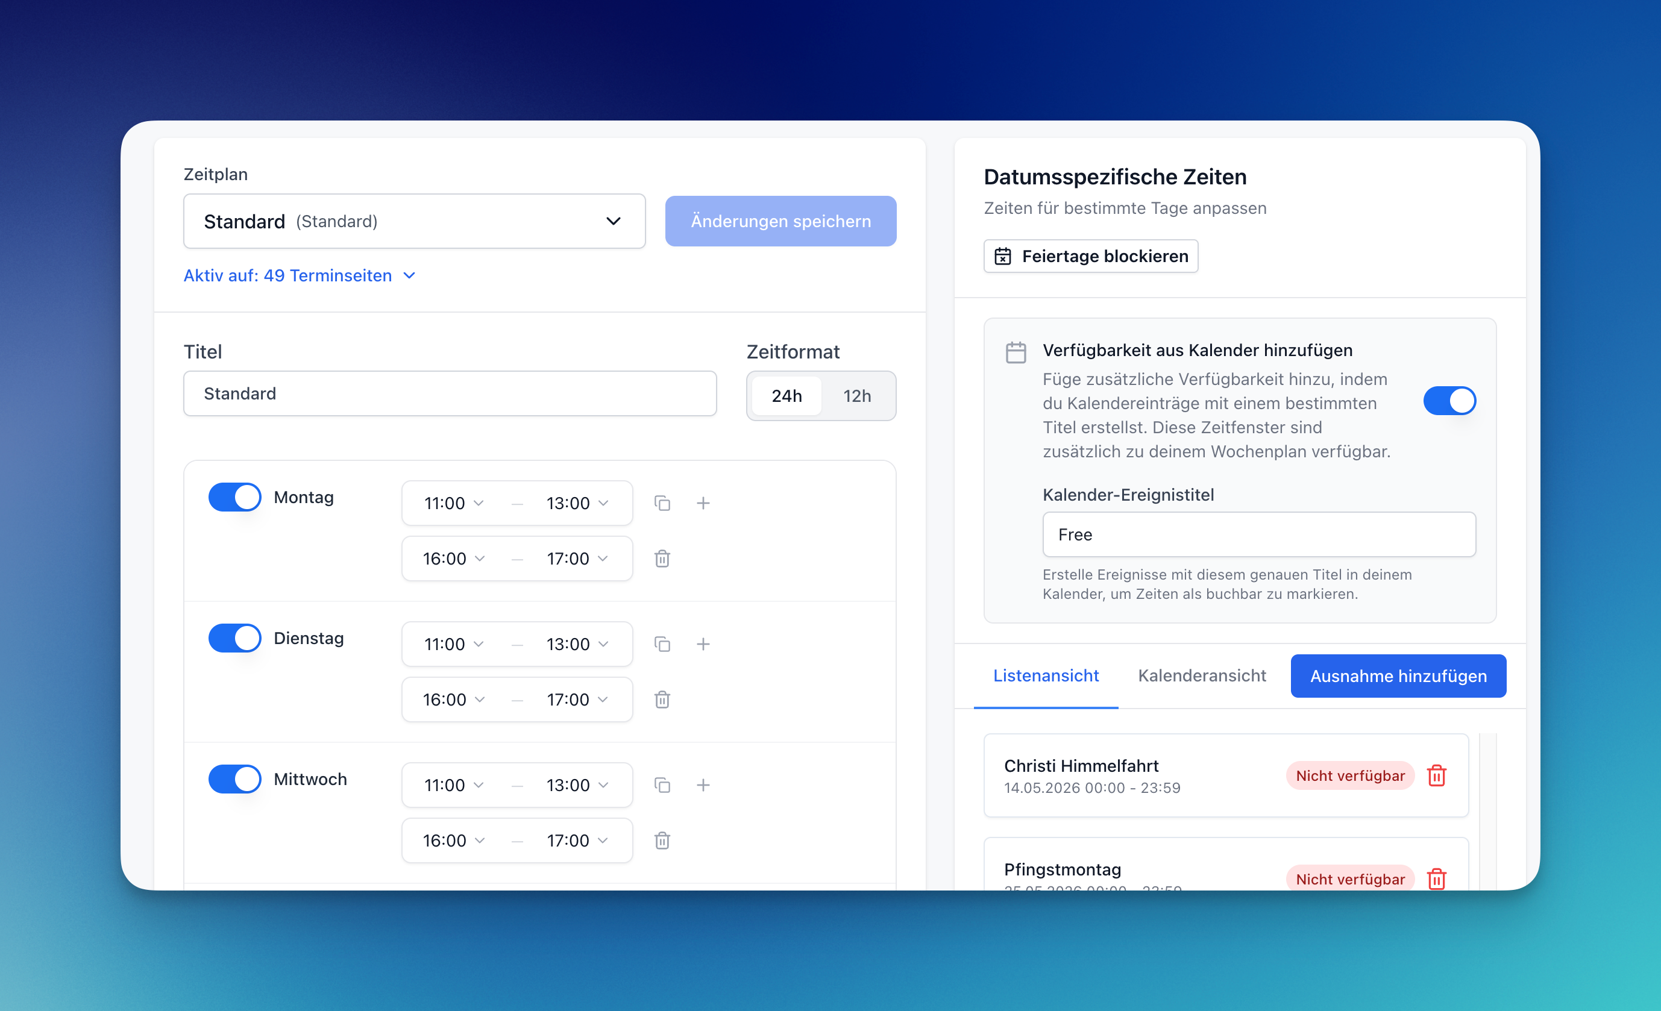Toggle the Dienstag availability switch

(234, 638)
